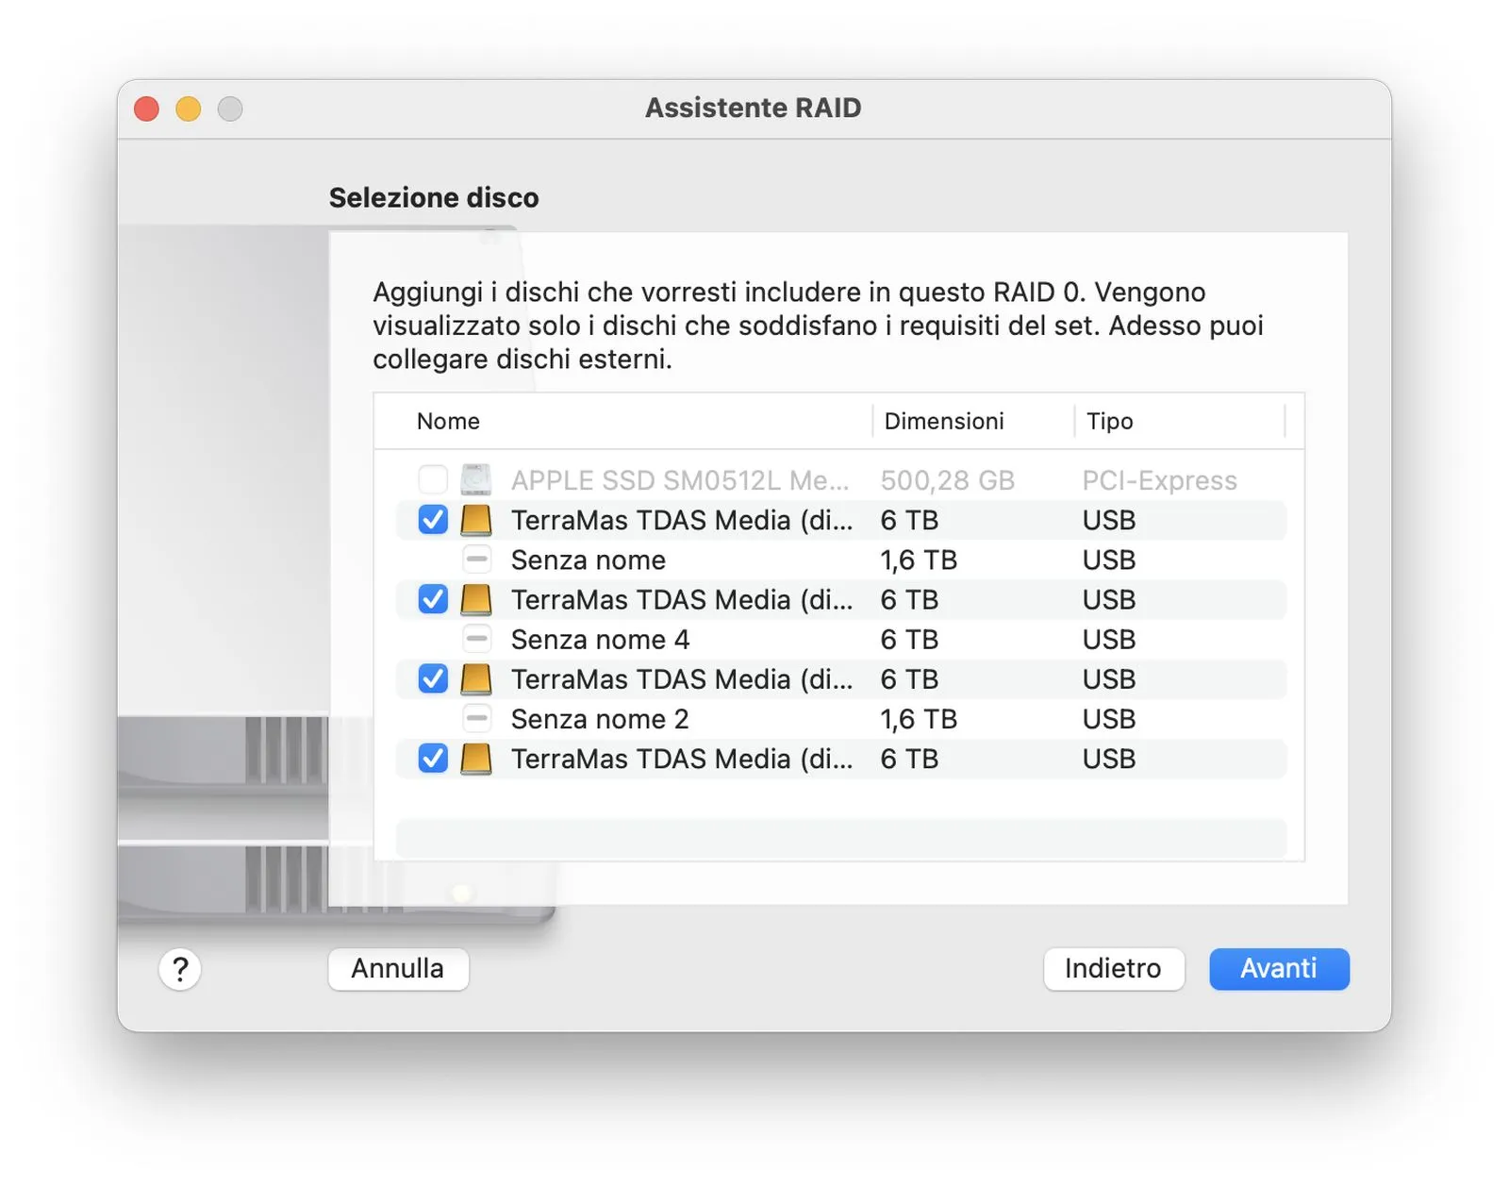Close the Assistente RAID window
The width and height of the screenshot is (1509, 1187).
(147, 109)
